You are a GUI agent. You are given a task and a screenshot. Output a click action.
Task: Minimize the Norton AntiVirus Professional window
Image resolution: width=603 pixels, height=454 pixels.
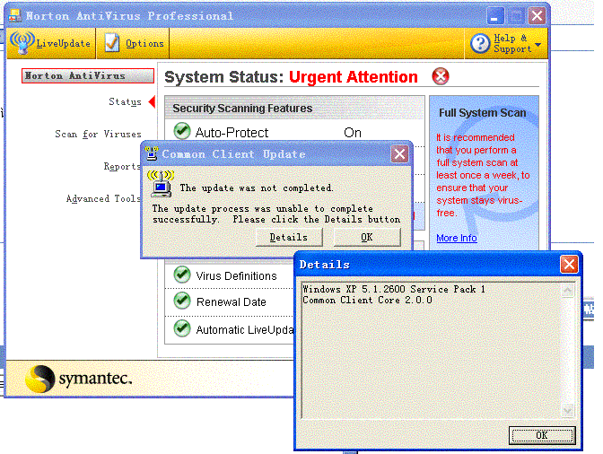pos(495,16)
